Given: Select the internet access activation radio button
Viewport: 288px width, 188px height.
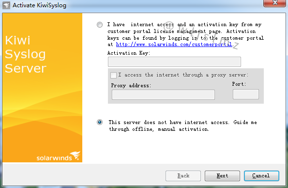Looking at the screenshot, I should (x=100, y=25).
